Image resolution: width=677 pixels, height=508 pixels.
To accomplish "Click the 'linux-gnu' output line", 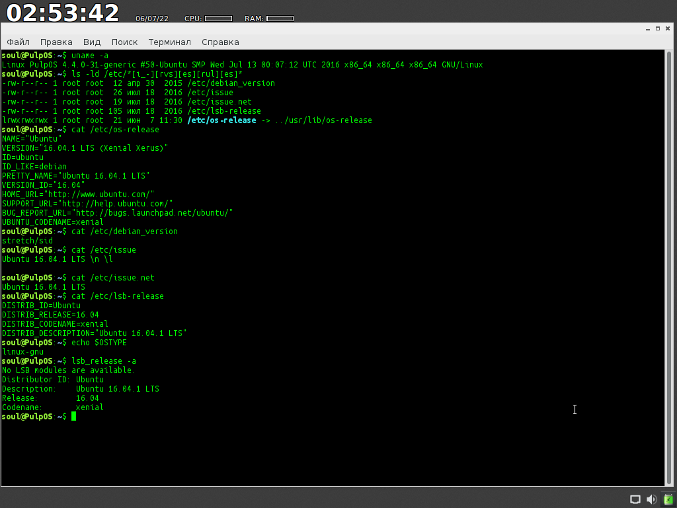I will [x=22, y=352].
